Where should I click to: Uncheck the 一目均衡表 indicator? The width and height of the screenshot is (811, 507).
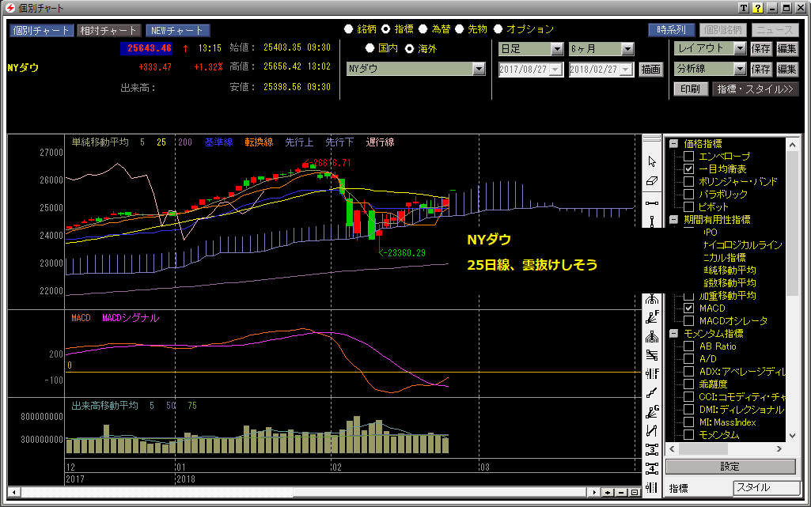(688, 169)
